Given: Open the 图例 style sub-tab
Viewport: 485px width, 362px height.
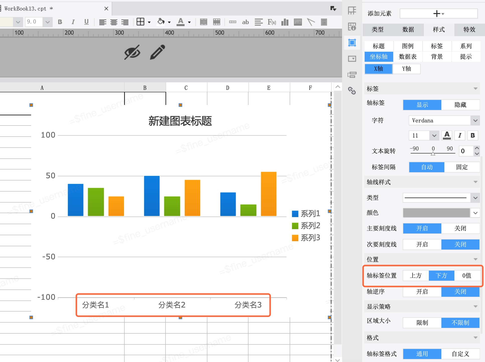Looking at the screenshot, I should tap(408, 46).
